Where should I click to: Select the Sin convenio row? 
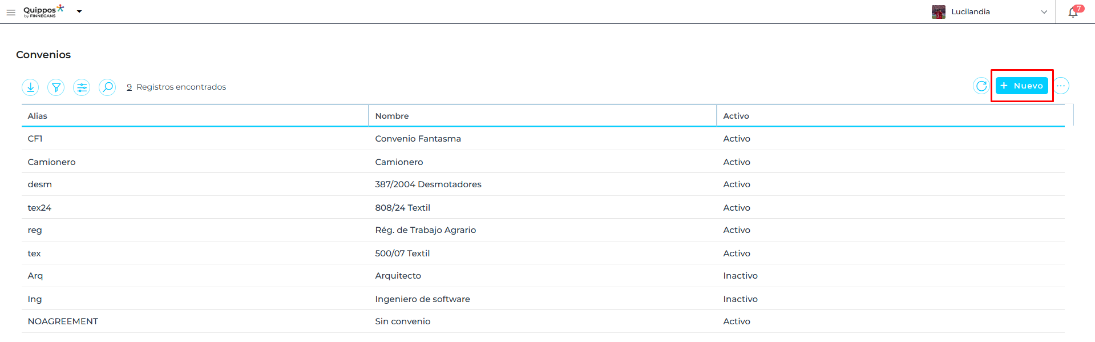pyautogui.click(x=402, y=321)
